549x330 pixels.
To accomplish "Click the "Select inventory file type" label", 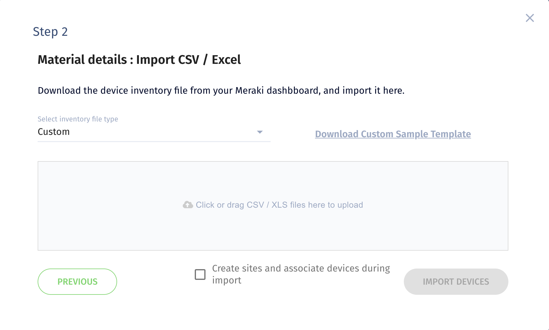I will [78, 119].
